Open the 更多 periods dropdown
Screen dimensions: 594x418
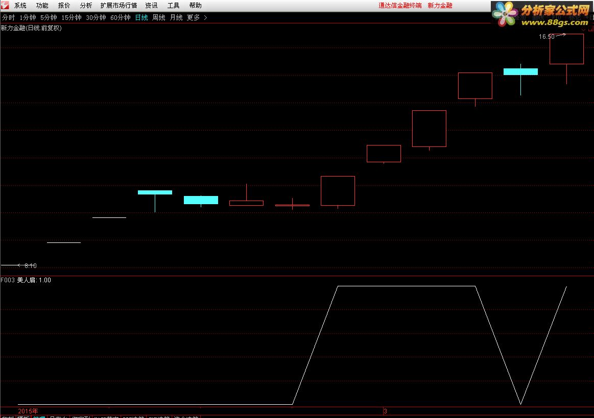[x=193, y=17]
